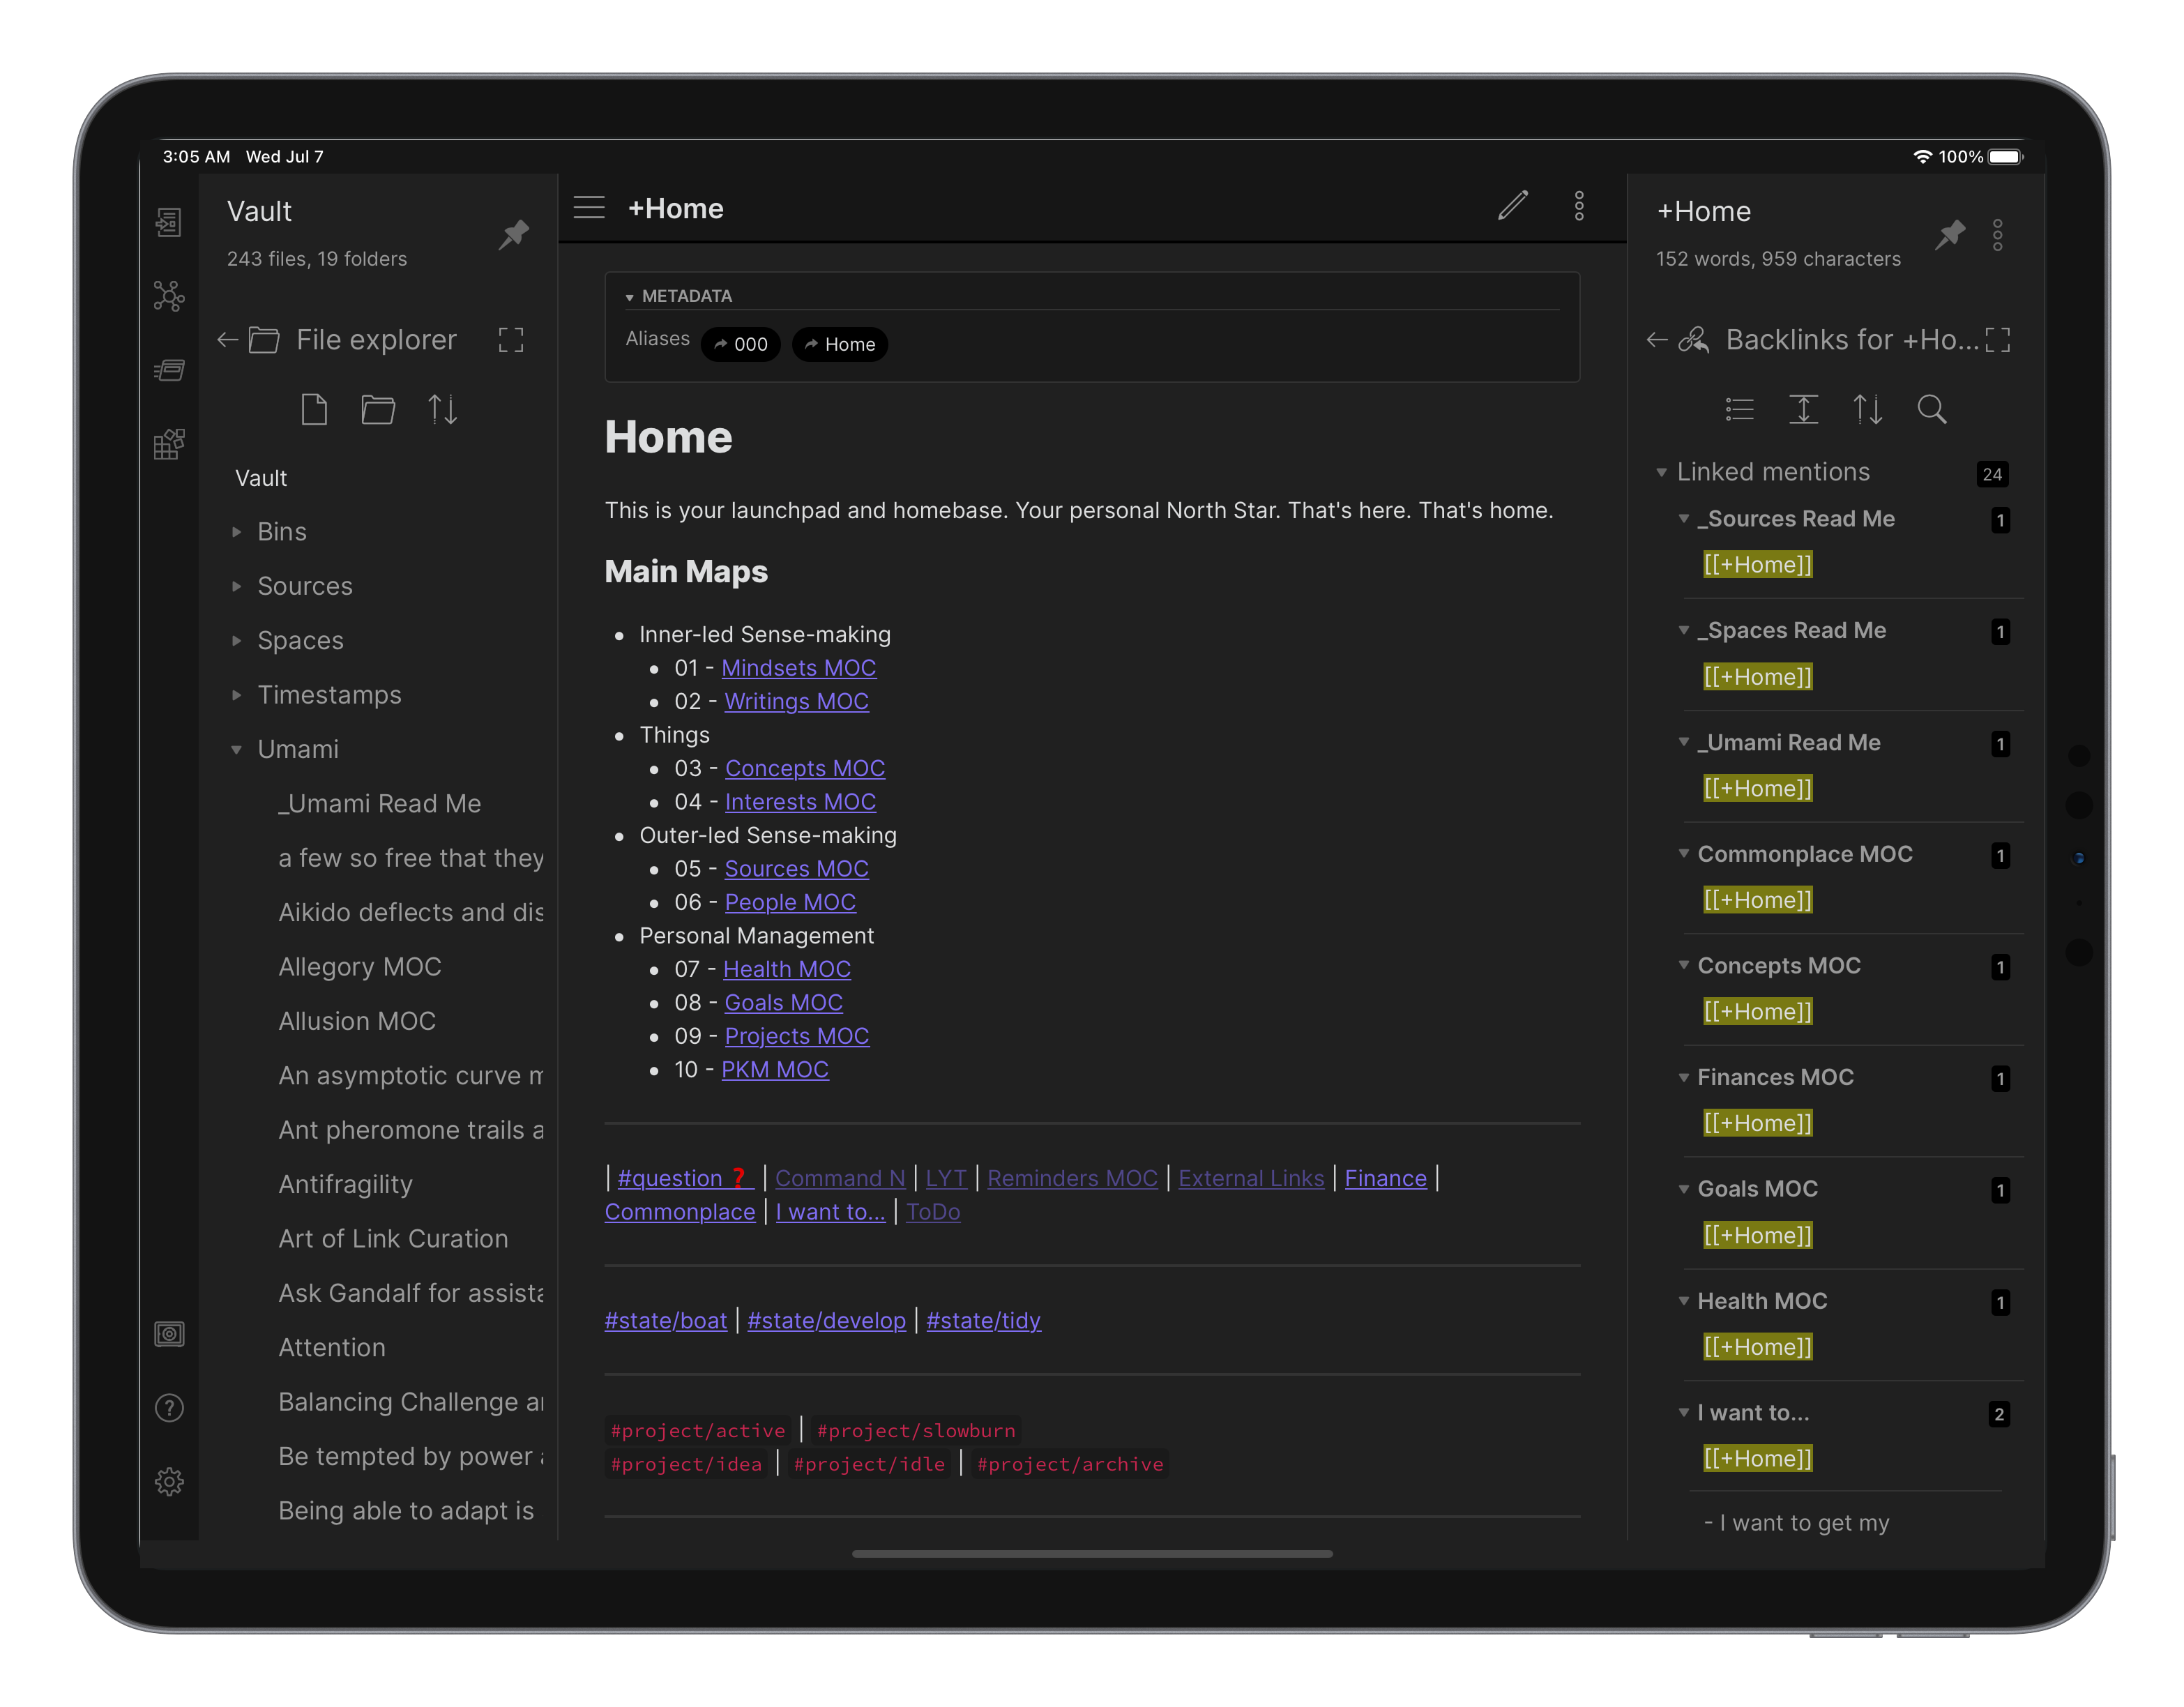Toggle collapse results in the backlinks toolbar
The image size is (2184, 1707).
pos(1739,410)
